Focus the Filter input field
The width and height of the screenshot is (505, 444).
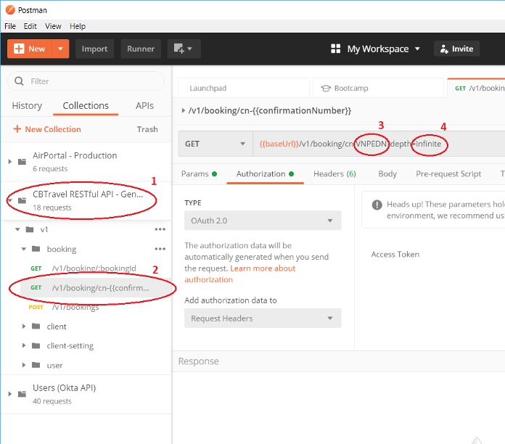(86, 81)
